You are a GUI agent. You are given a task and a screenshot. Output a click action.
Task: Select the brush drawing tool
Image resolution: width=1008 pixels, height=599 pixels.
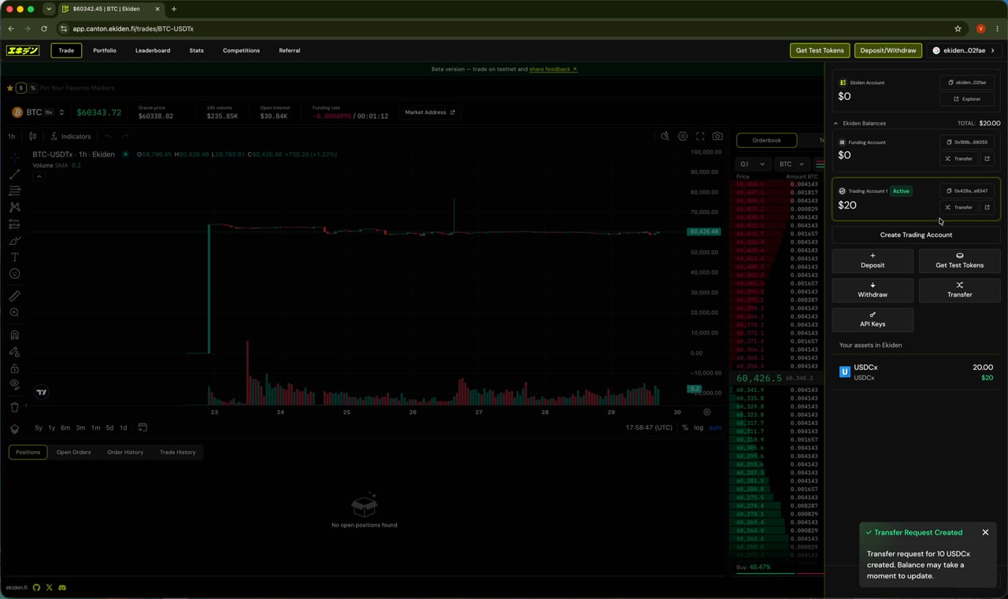point(14,241)
